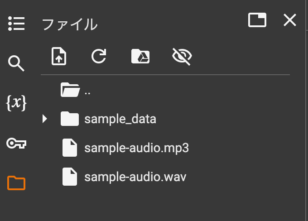
Task: Select sample-audio.wav file
Action: (135, 177)
